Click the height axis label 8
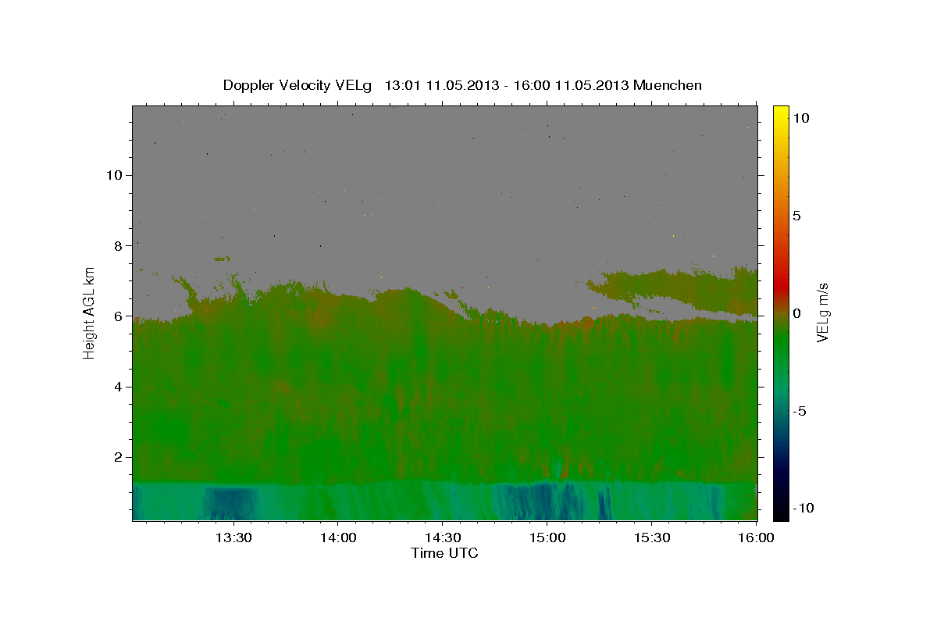Image resolution: width=937 pixels, height=625 pixels. tap(117, 245)
